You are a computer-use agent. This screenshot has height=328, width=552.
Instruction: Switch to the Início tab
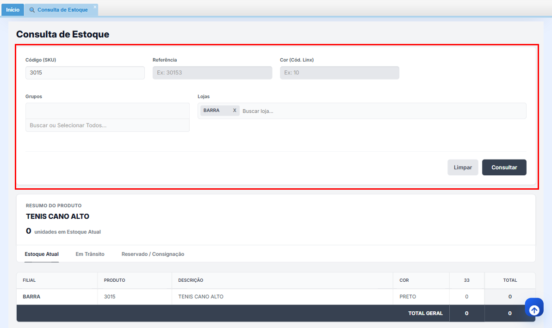point(12,10)
